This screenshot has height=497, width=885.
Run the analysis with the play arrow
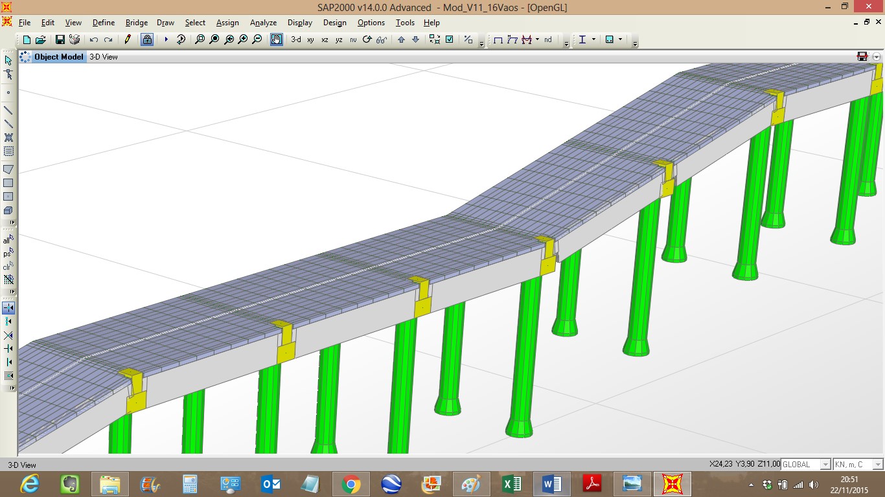tap(166, 39)
